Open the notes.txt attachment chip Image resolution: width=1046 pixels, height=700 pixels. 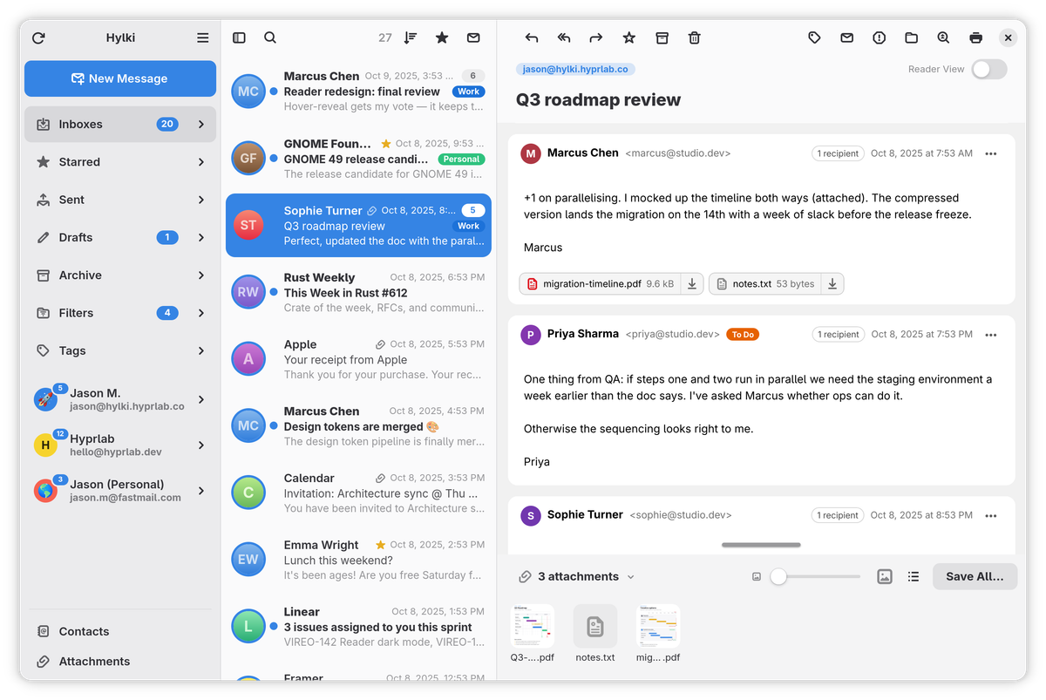tap(765, 283)
